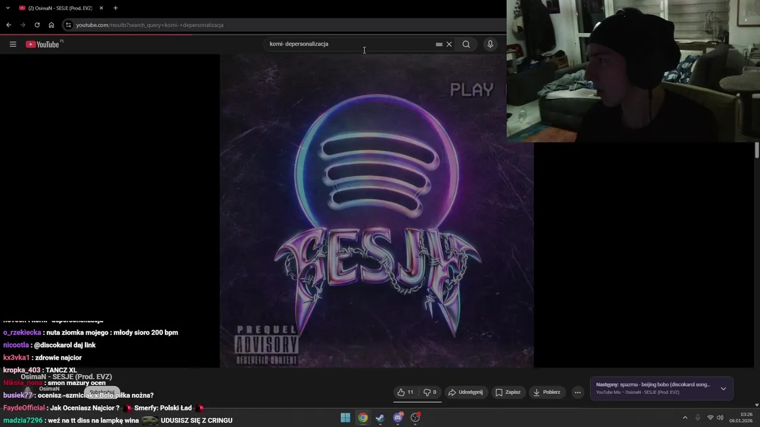This screenshot has width=760, height=427.
Task: Play the SESJE video cover
Action: pos(376,211)
